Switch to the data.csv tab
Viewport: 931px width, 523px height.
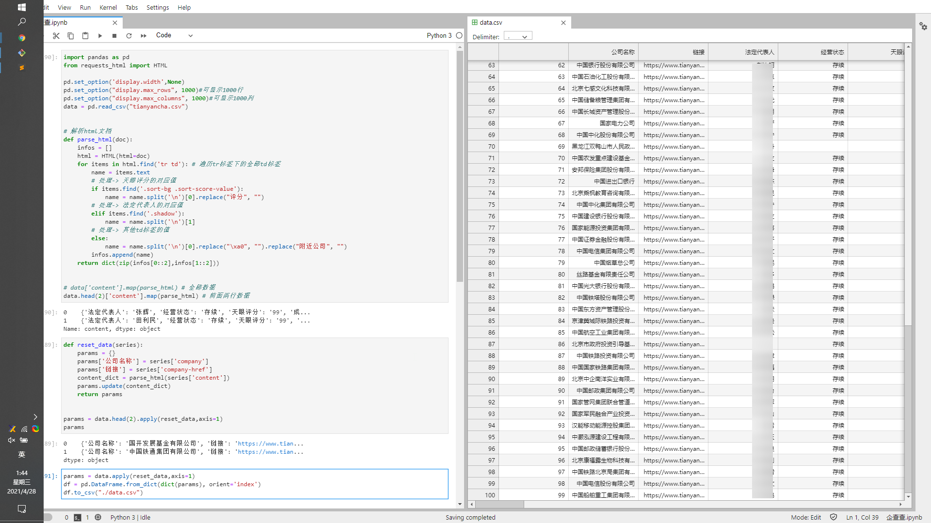(491, 22)
